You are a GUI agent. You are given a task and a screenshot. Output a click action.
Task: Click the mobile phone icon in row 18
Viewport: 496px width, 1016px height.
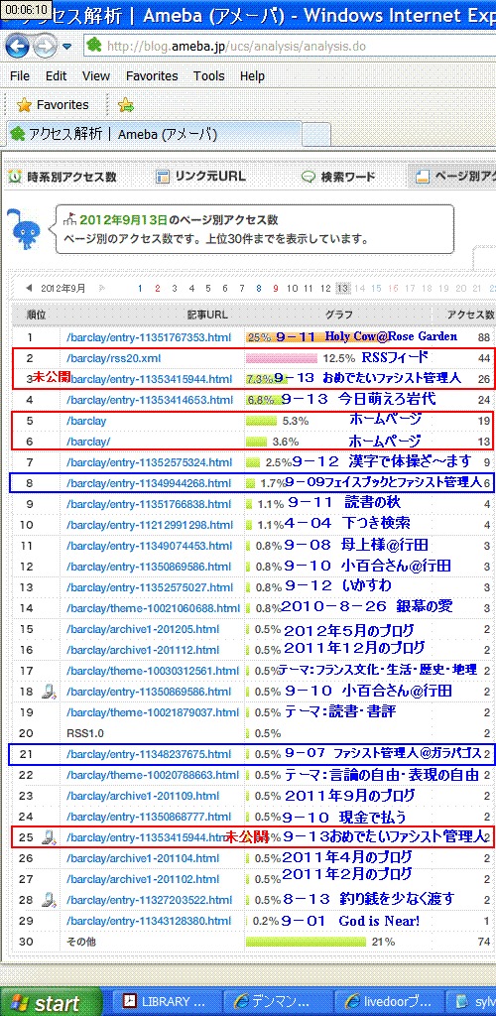pos(48,692)
